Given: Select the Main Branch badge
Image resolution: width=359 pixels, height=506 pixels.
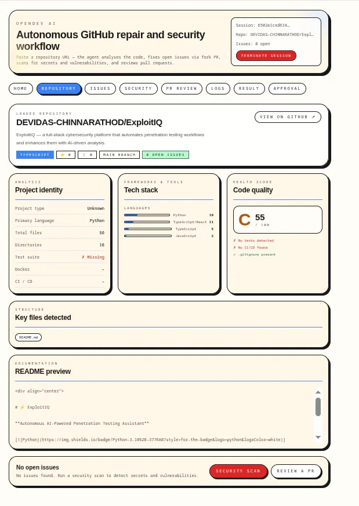Looking at the screenshot, I should 119,155.
